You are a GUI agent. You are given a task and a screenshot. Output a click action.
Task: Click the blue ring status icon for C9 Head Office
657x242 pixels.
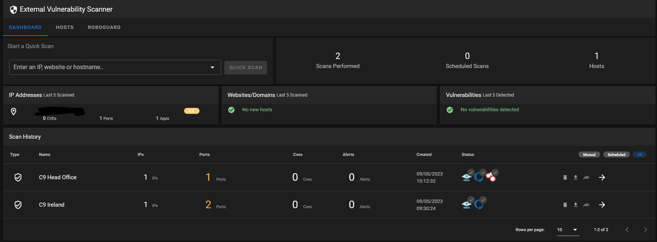pos(479,177)
